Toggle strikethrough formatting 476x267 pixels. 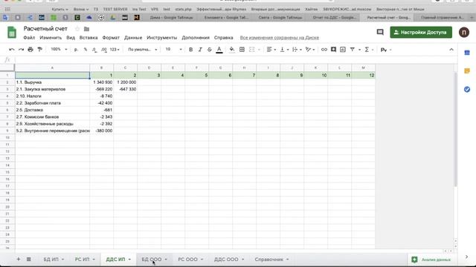pyautogui.click(x=210, y=50)
